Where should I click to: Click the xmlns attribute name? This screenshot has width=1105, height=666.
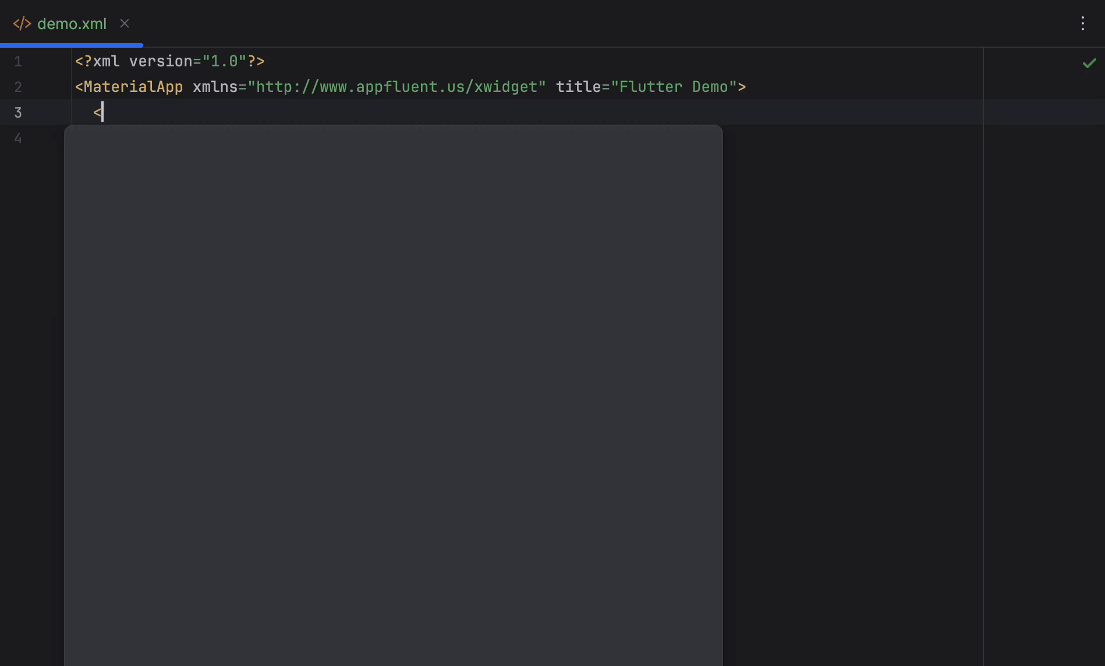click(x=215, y=87)
